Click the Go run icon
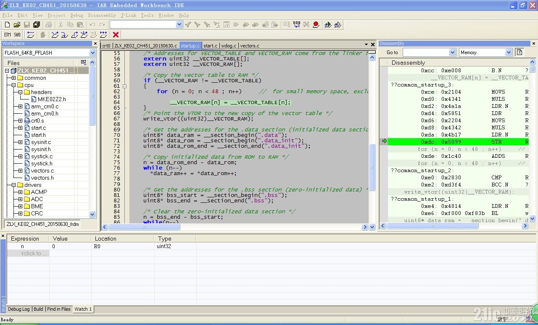 pyautogui.click(x=103, y=35)
